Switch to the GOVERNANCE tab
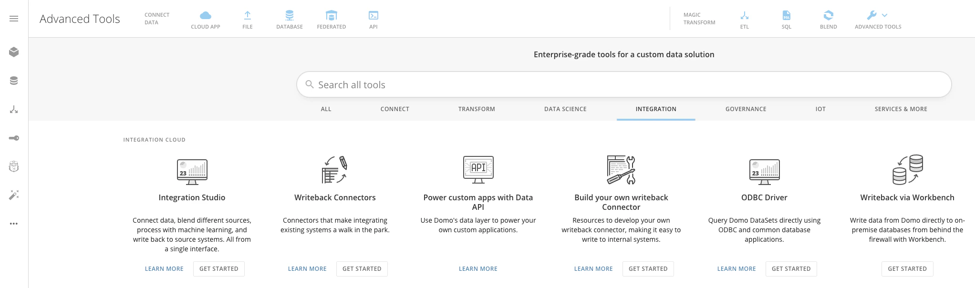The image size is (975, 288). 746,109
